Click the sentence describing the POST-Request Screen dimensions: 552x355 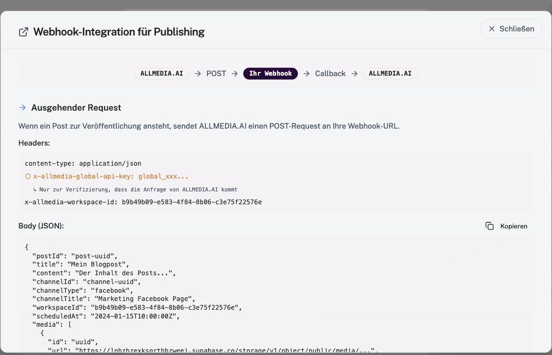click(x=209, y=126)
